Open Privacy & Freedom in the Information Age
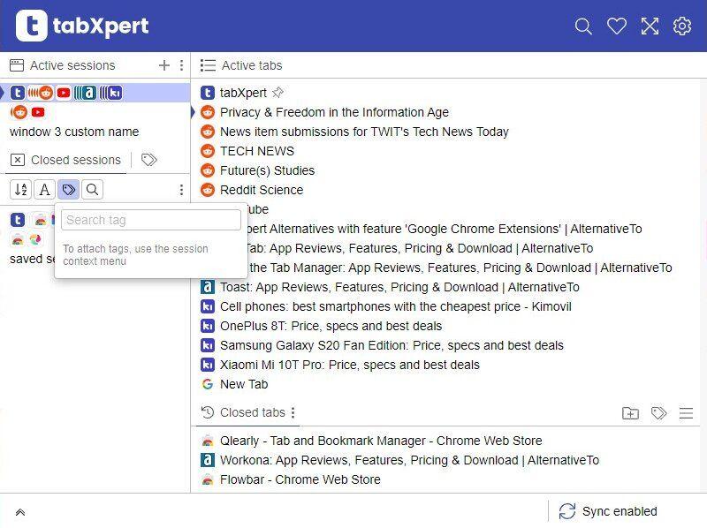Viewport: 707px width, 528px height. [x=334, y=112]
